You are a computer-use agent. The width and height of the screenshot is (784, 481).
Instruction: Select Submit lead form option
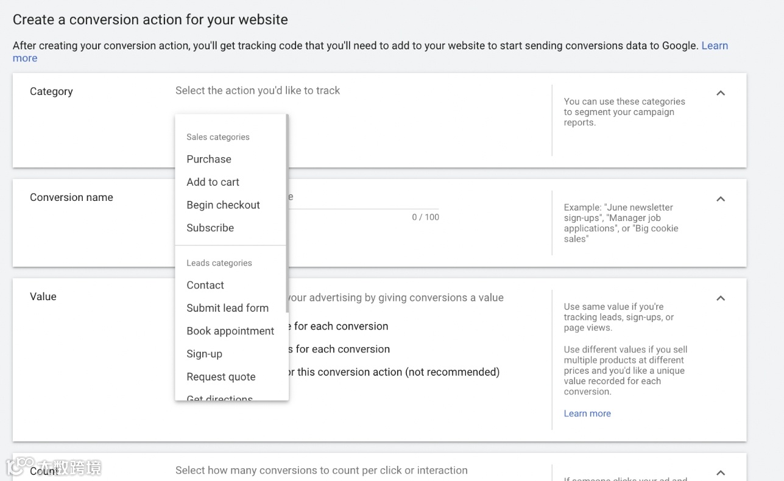coord(227,308)
